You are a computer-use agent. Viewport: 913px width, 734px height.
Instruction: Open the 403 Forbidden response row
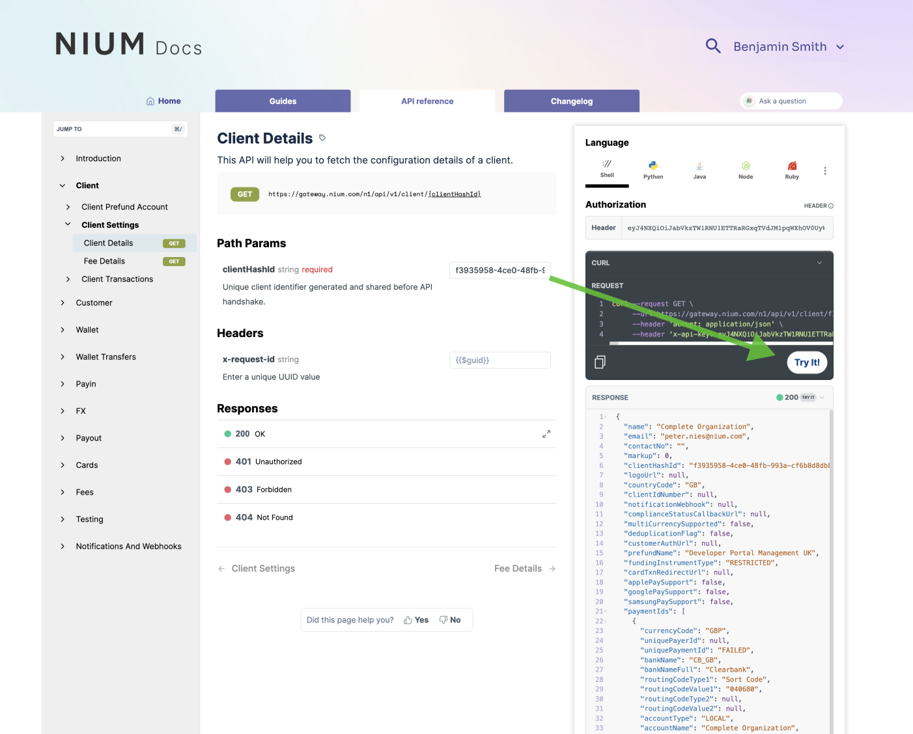click(x=387, y=490)
